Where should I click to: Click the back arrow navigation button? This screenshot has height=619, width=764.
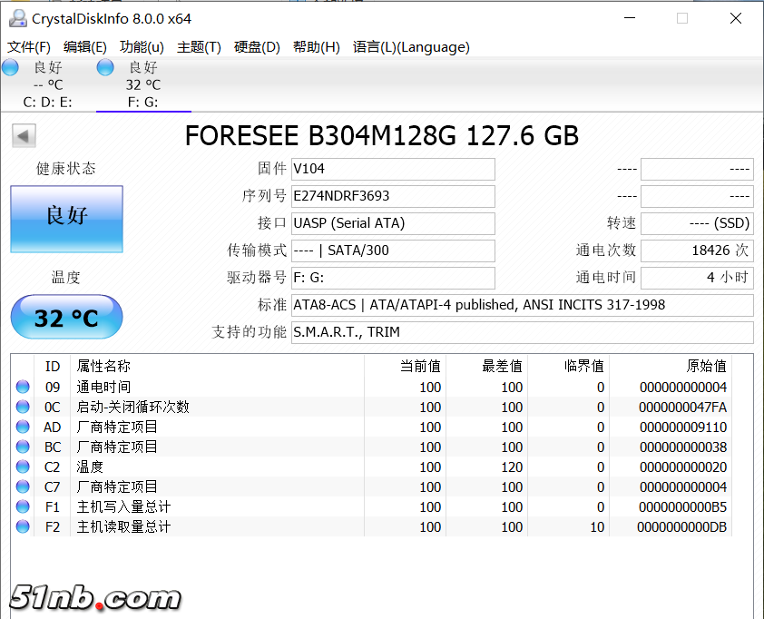[x=24, y=134]
